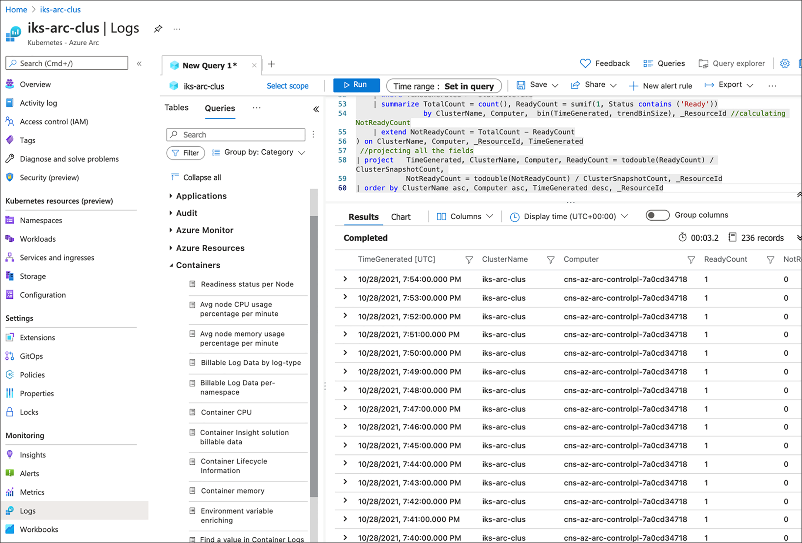Switch to the Tables tab
Screen dimensions: 802x543
tap(176, 107)
